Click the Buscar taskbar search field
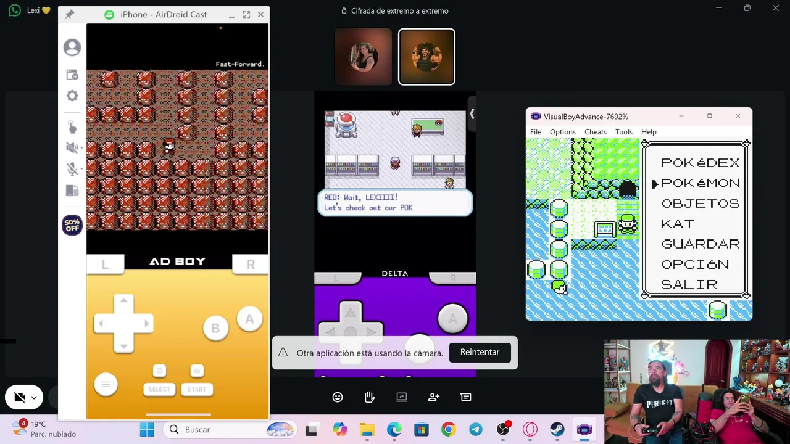 point(230,430)
